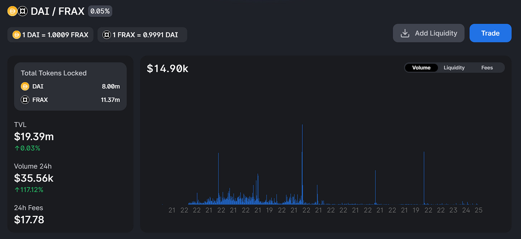The width and height of the screenshot is (521, 239).
Task: Click the blue Trade button
Action: [x=490, y=33]
